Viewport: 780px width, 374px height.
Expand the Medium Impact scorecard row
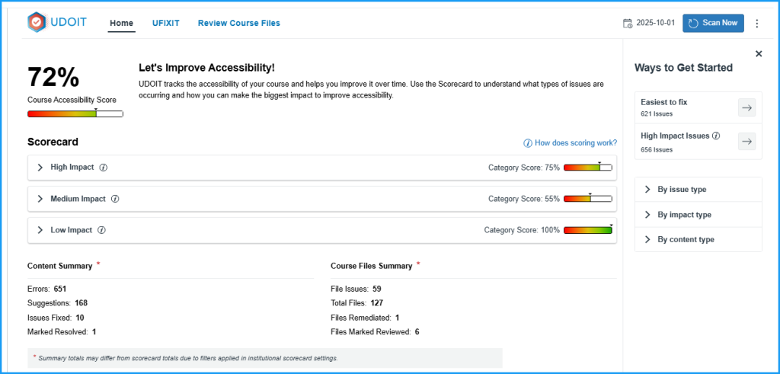[40, 199]
